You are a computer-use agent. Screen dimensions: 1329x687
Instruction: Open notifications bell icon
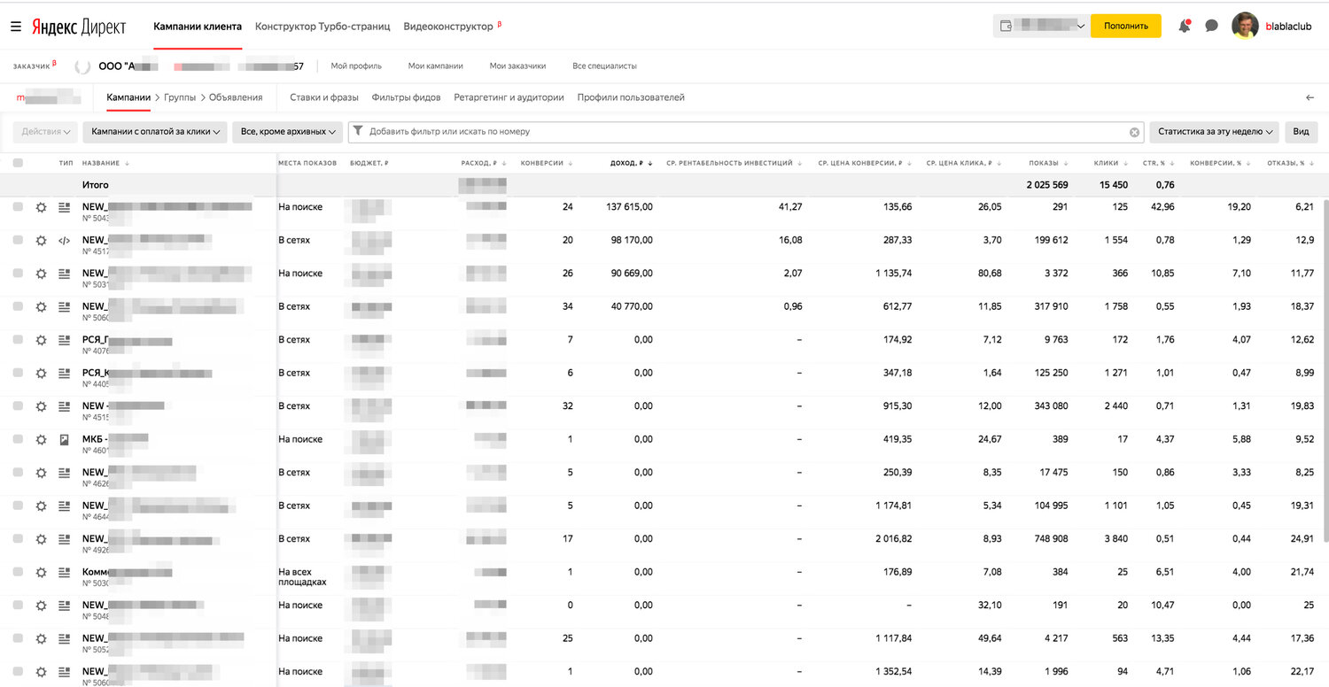click(1185, 27)
